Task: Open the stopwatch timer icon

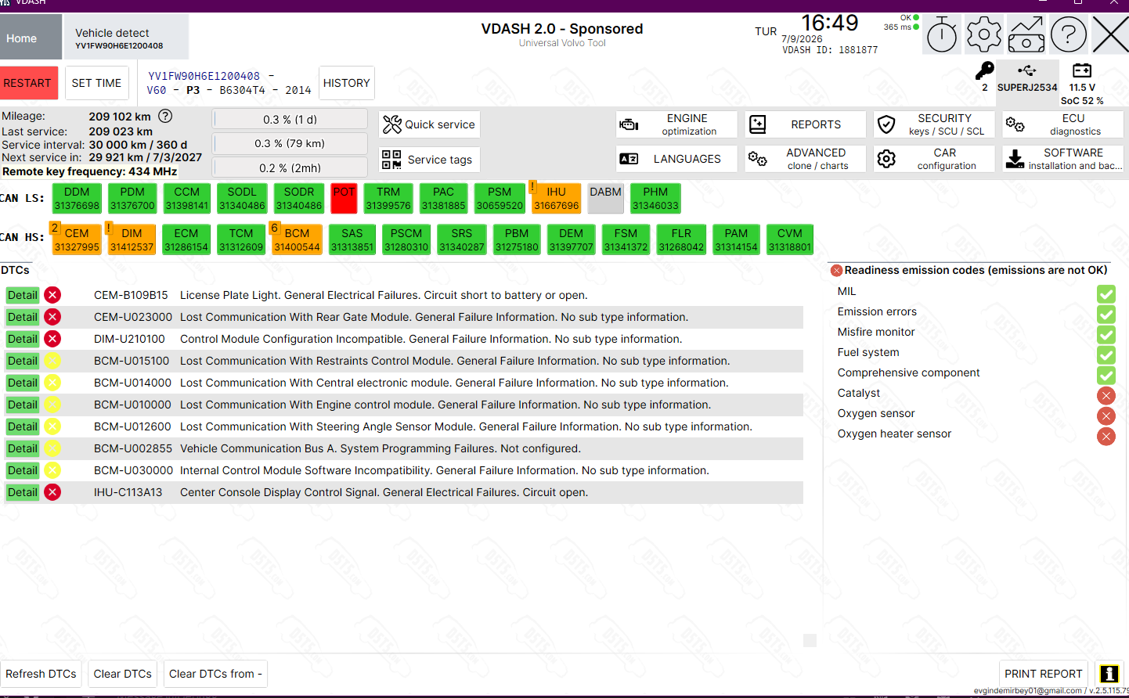Action: (x=942, y=34)
